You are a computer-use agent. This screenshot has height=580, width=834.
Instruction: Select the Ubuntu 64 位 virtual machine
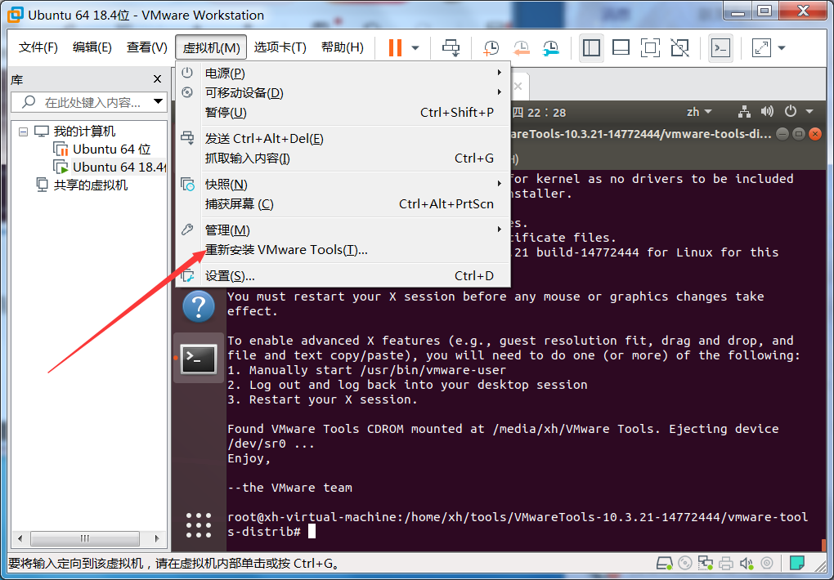click(x=112, y=149)
